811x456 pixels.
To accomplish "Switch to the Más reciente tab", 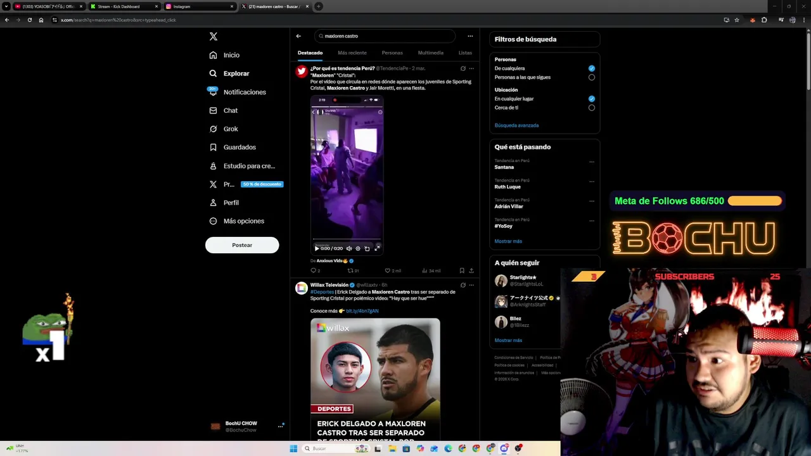I will tap(352, 53).
